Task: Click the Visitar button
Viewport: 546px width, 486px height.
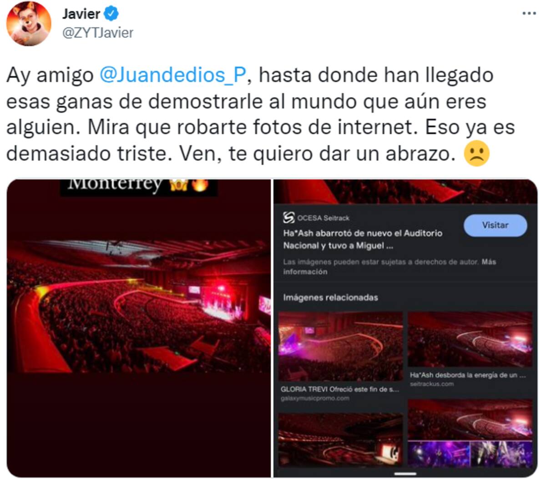Action: (495, 225)
